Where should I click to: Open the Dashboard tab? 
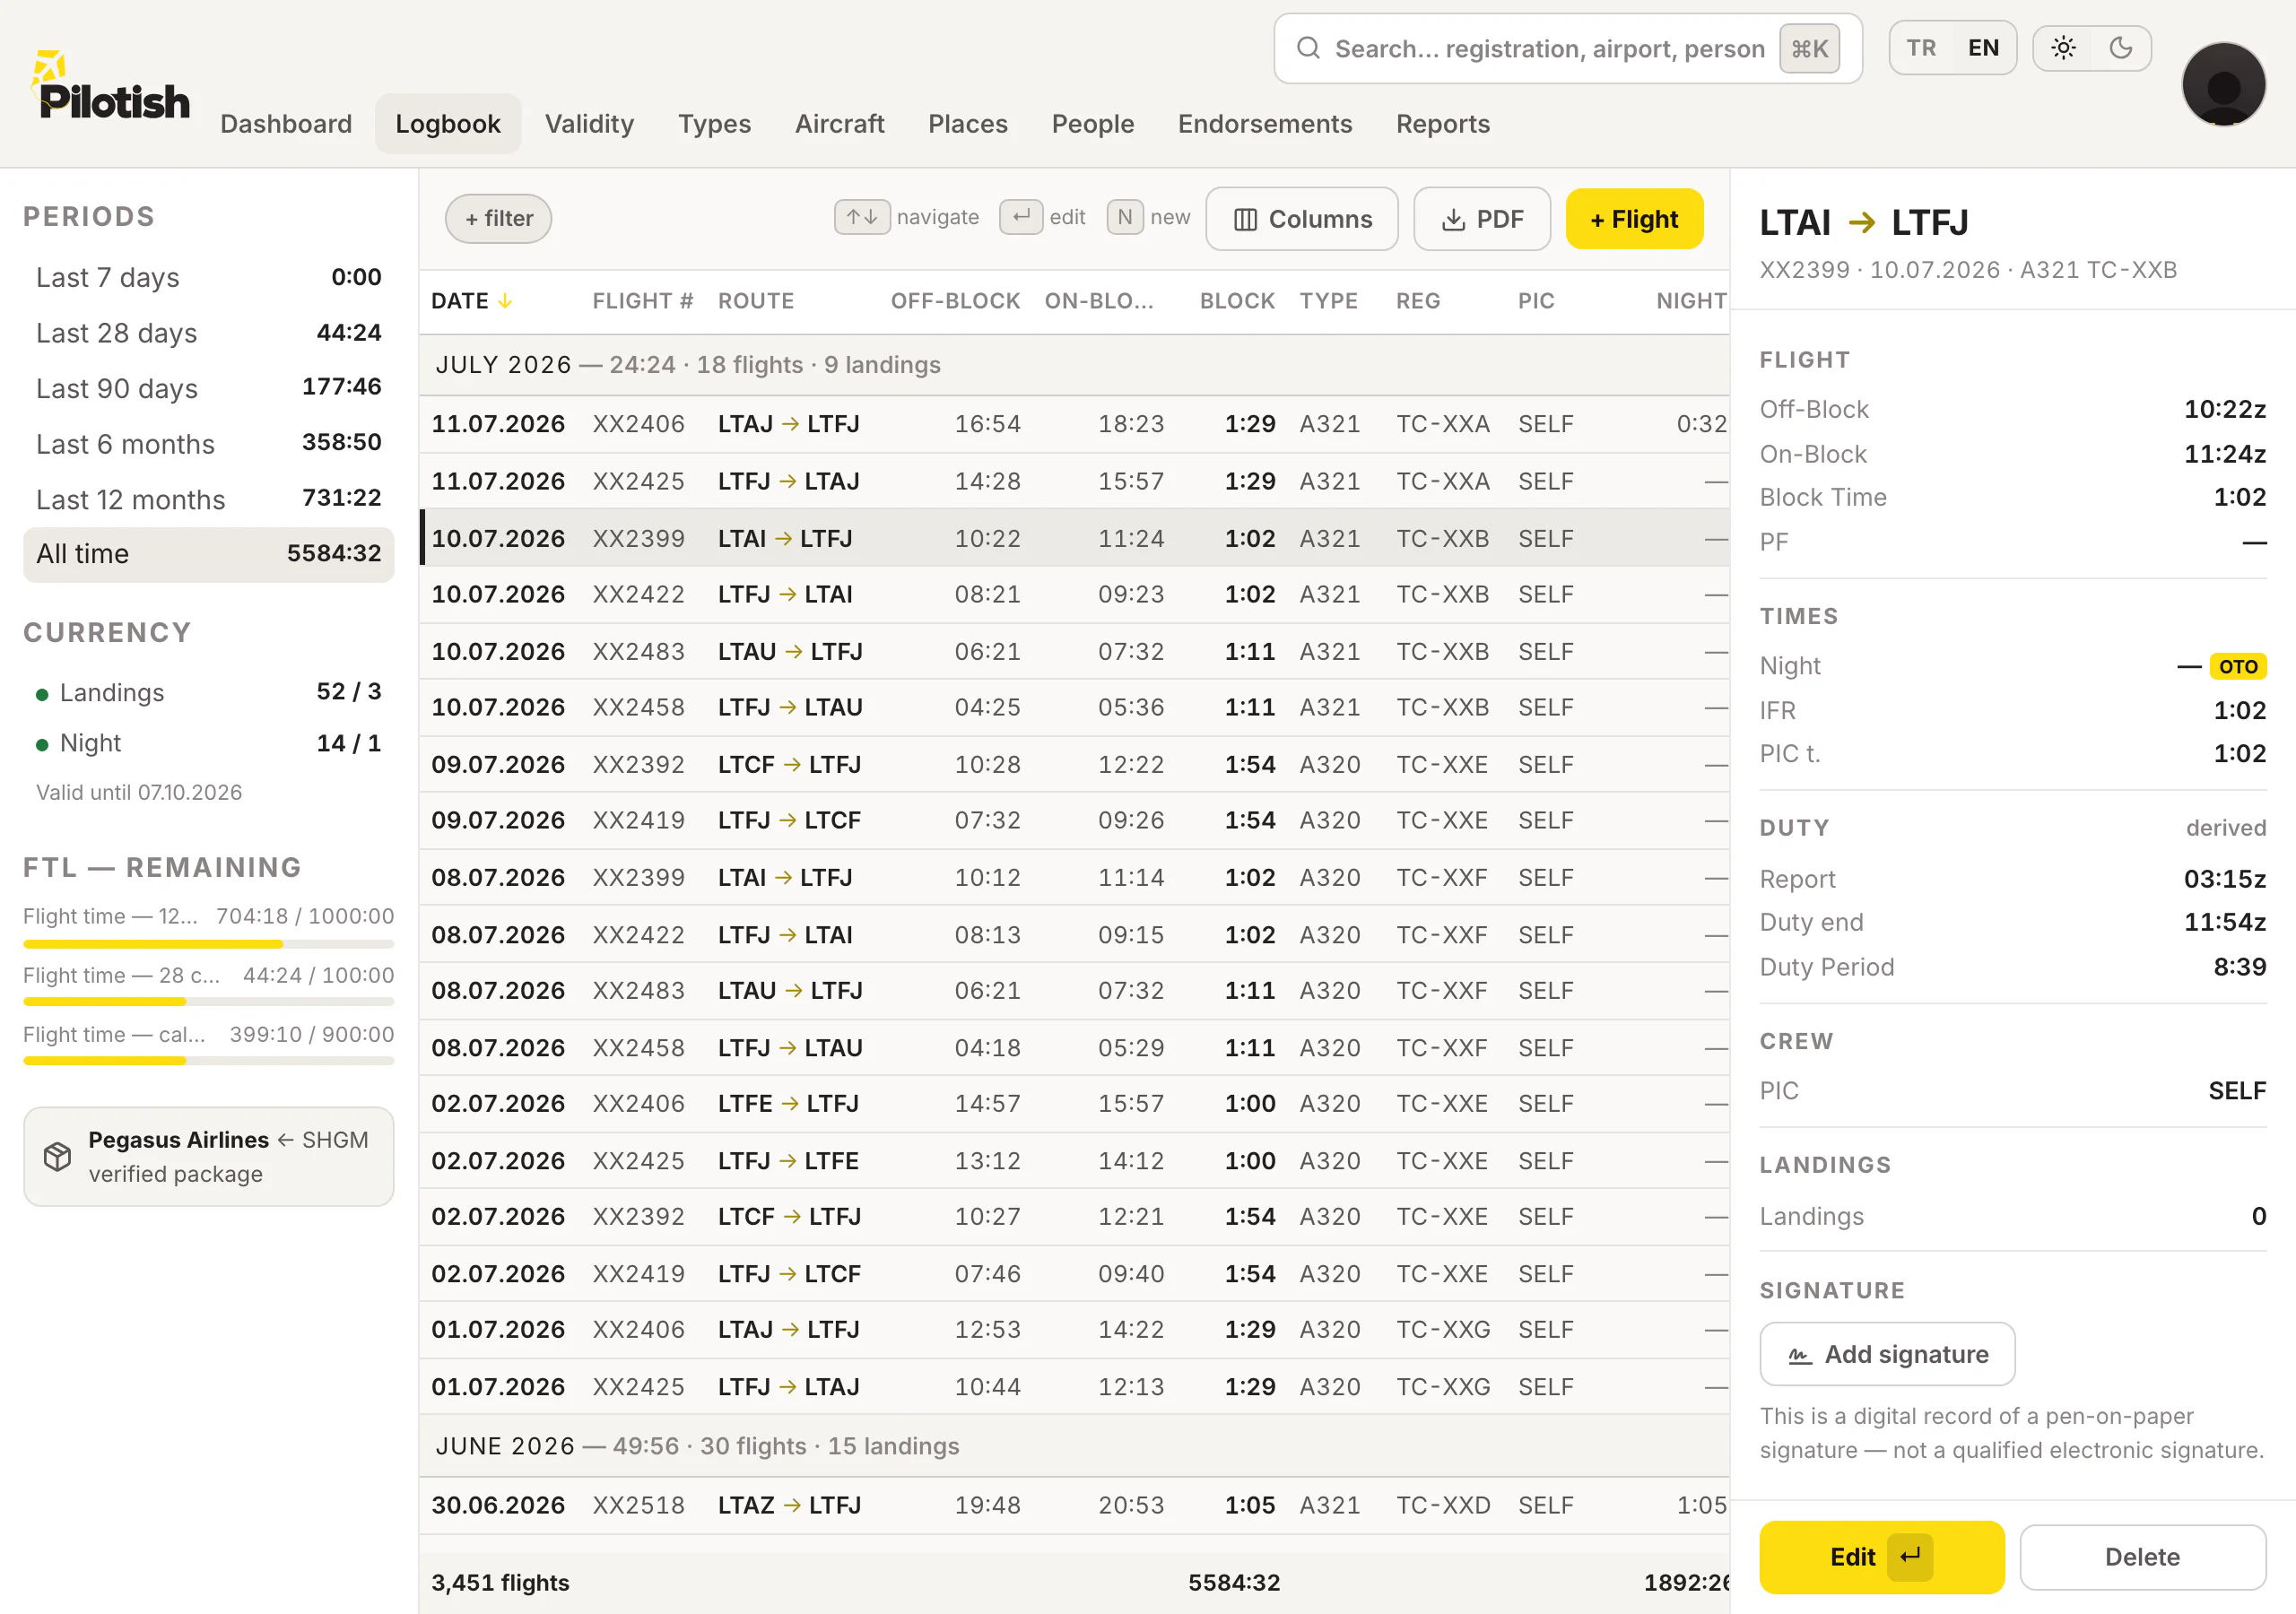click(x=286, y=124)
